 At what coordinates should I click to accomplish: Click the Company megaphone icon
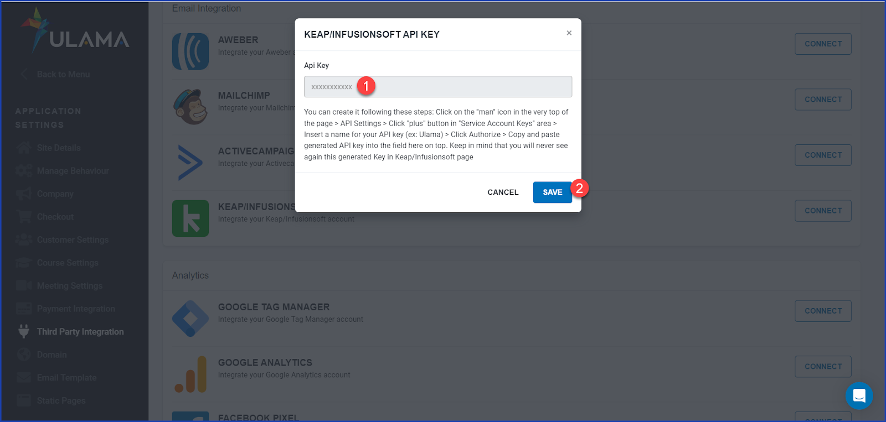[24, 194]
